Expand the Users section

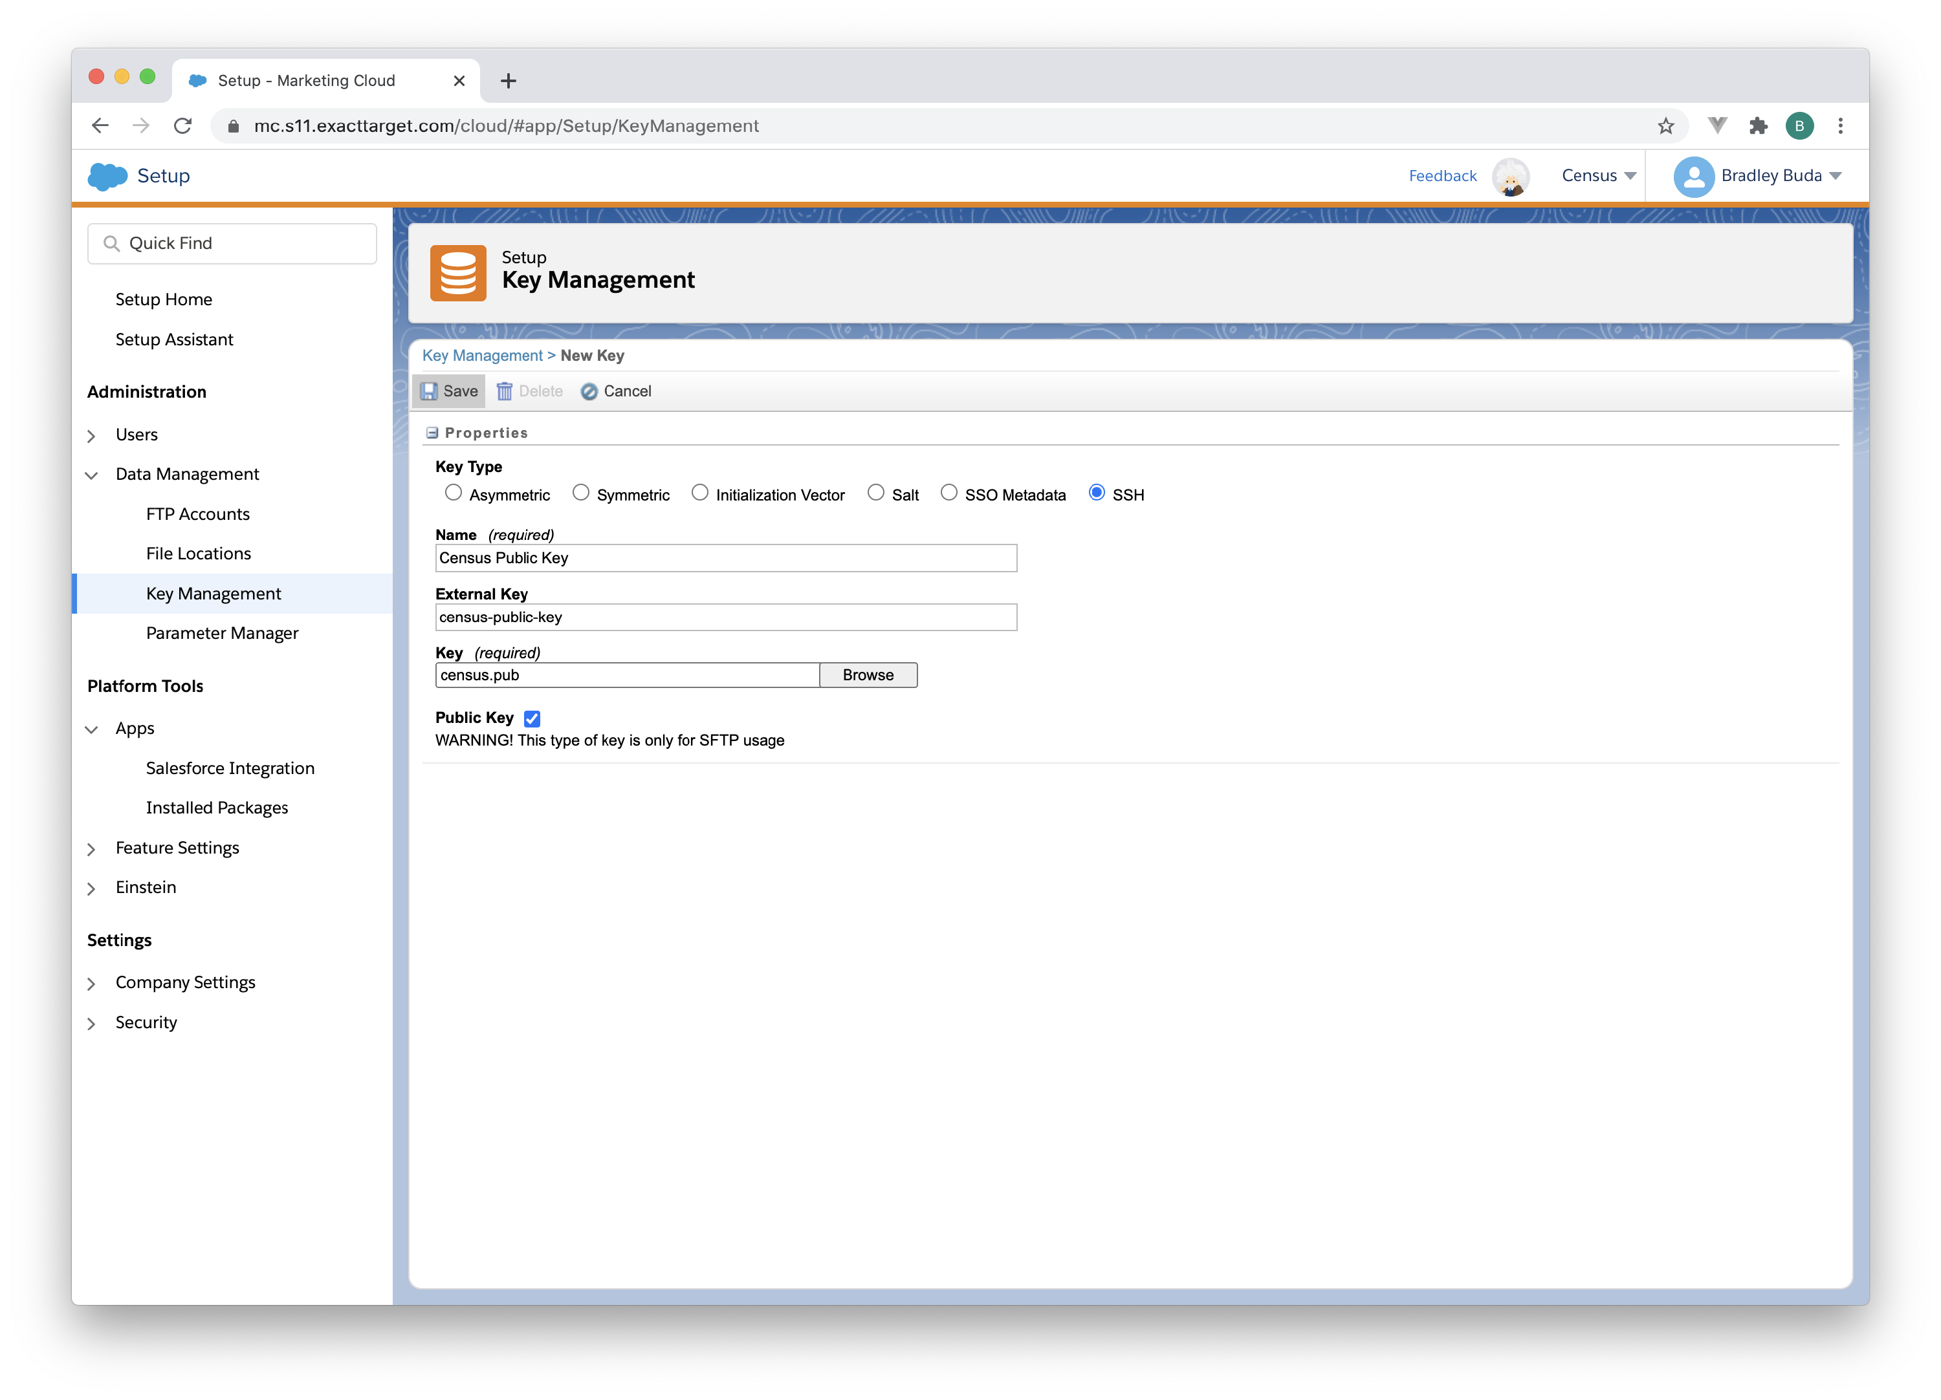(93, 435)
